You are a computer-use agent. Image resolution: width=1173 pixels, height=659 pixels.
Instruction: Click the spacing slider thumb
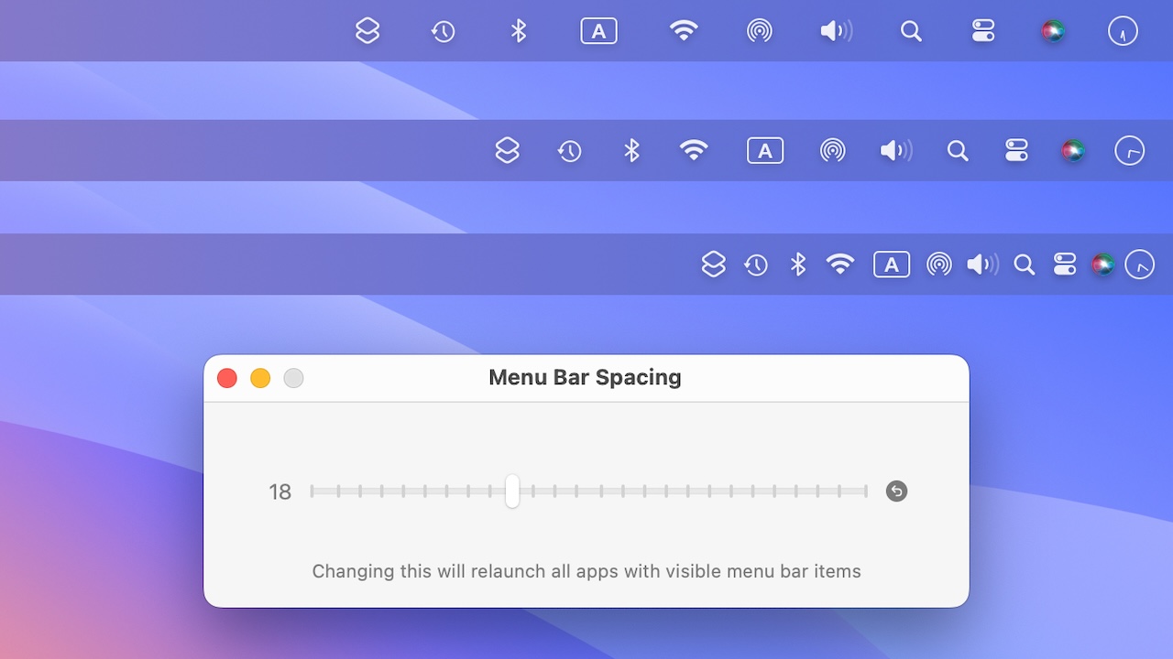pyautogui.click(x=512, y=492)
